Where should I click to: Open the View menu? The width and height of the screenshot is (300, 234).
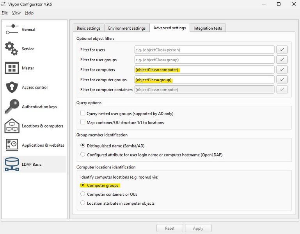[x=16, y=13]
